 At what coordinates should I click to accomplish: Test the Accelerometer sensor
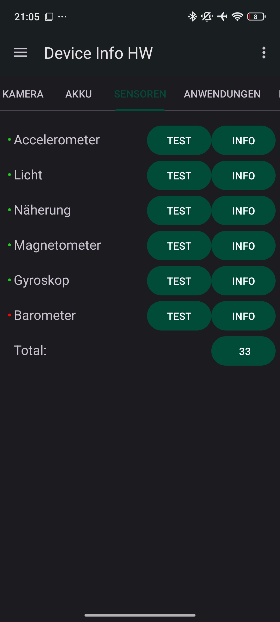[179, 140]
